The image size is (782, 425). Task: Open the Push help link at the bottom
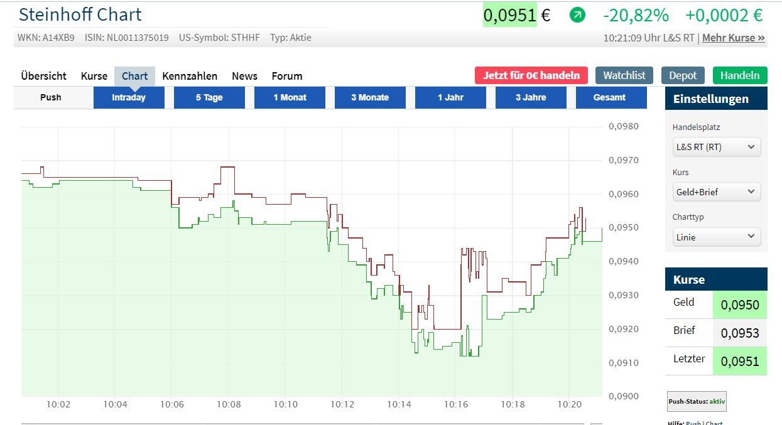[x=693, y=423]
